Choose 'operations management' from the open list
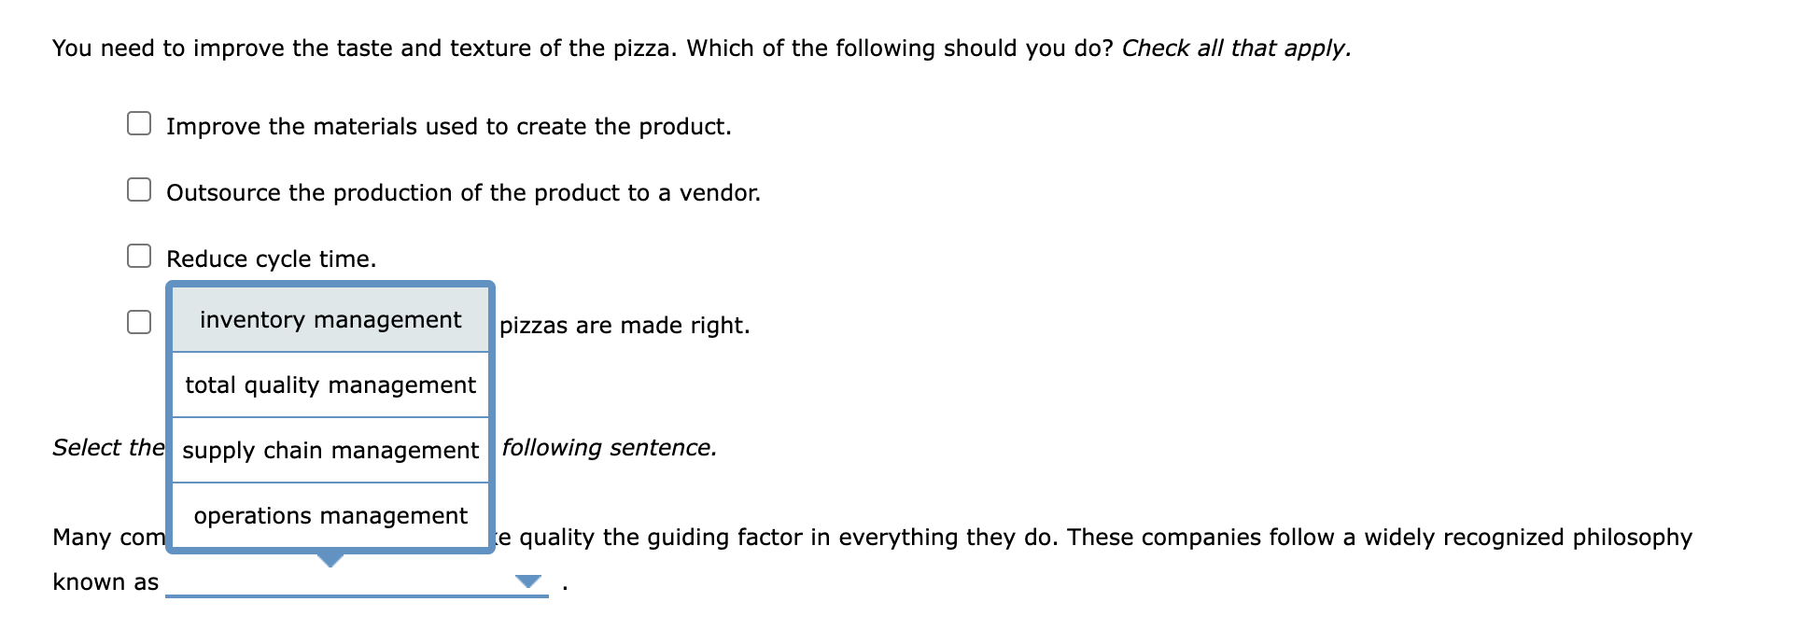 point(330,515)
